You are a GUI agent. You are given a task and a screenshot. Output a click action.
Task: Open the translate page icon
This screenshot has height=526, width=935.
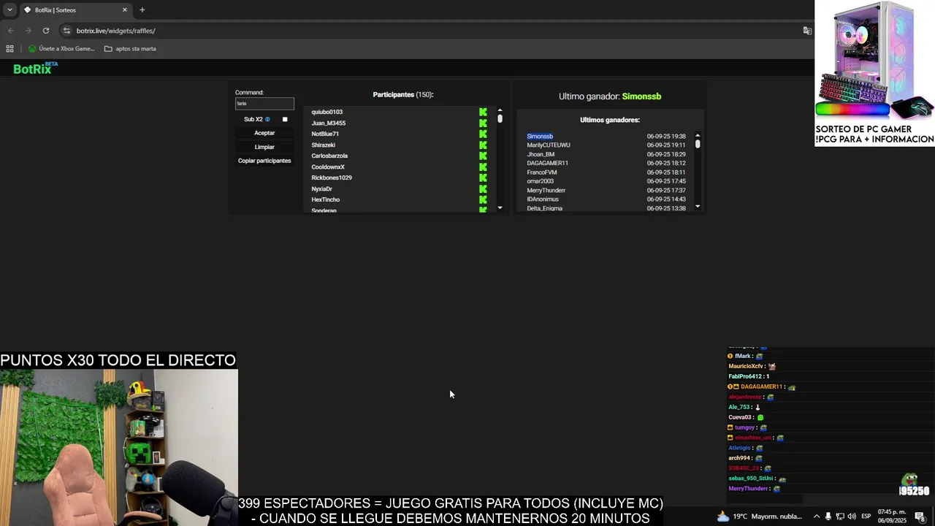pyautogui.click(x=807, y=31)
